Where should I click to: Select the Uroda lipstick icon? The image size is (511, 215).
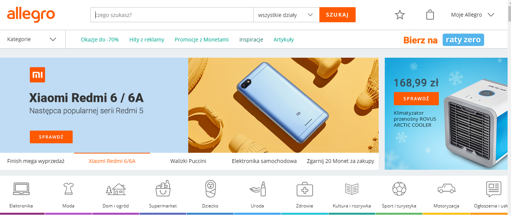257,189
